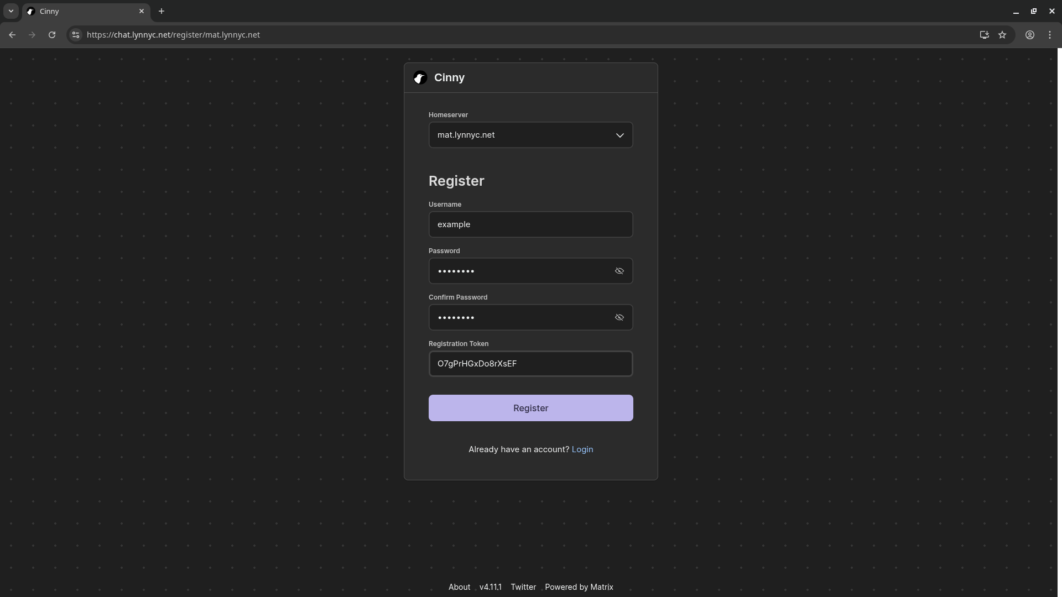Open tab search dropdown arrow
Viewport: 1062px width, 597px height.
(11, 11)
